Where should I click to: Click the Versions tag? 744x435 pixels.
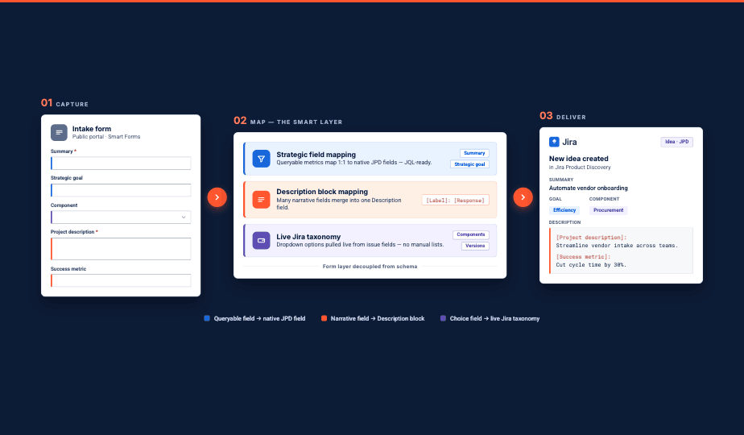point(475,246)
